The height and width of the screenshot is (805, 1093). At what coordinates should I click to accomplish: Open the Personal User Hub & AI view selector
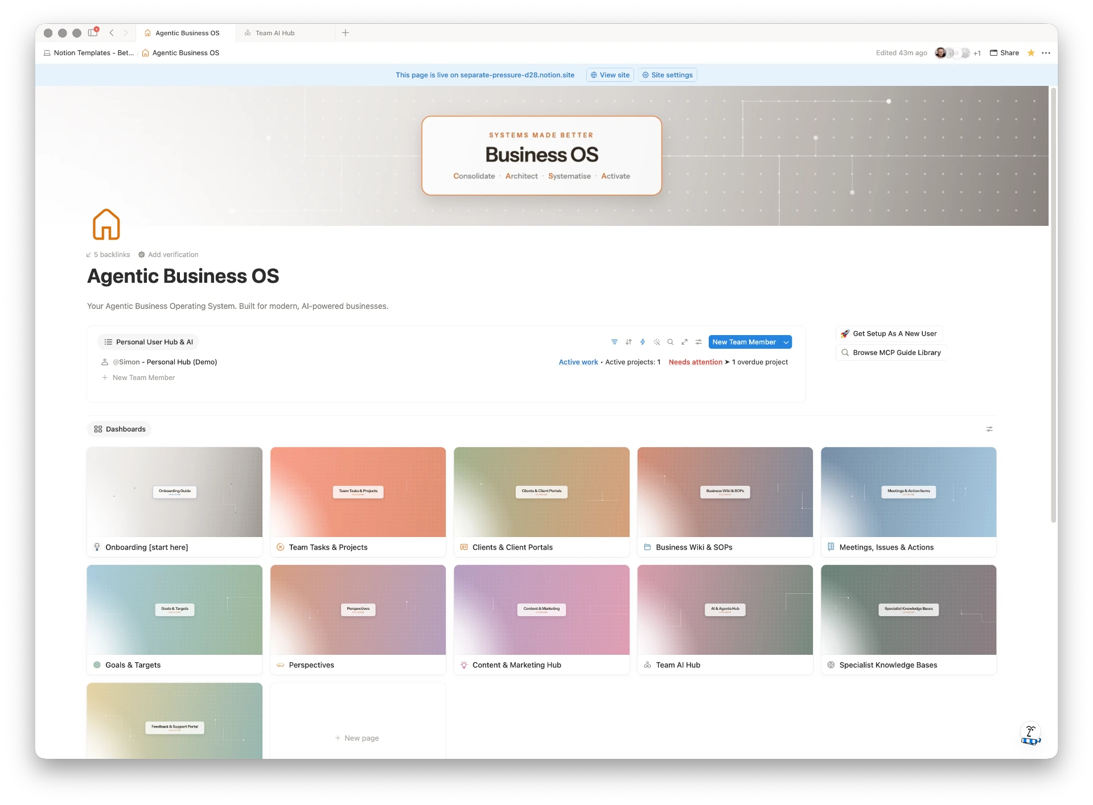(149, 342)
